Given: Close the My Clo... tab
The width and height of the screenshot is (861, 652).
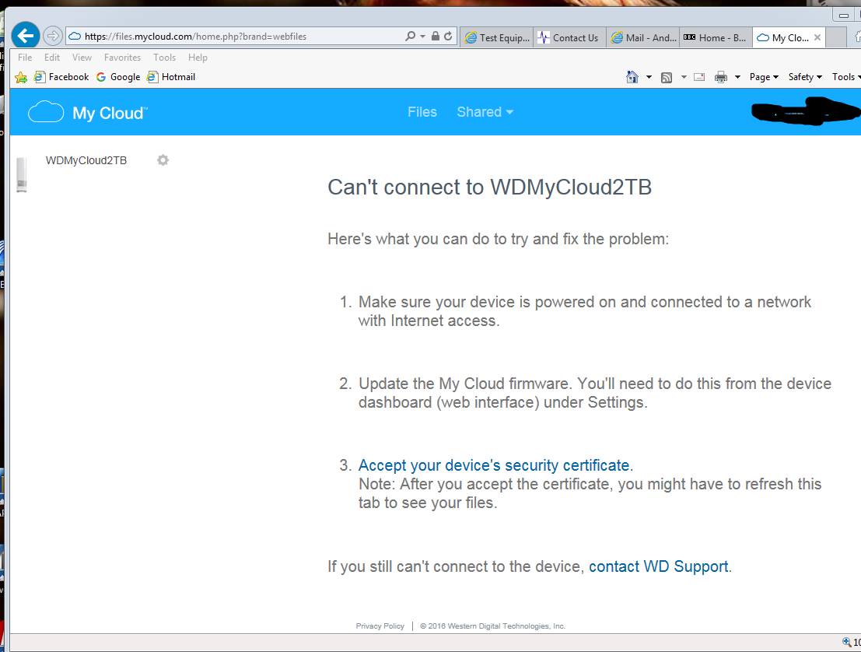Looking at the screenshot, I should tap(817, 37).
